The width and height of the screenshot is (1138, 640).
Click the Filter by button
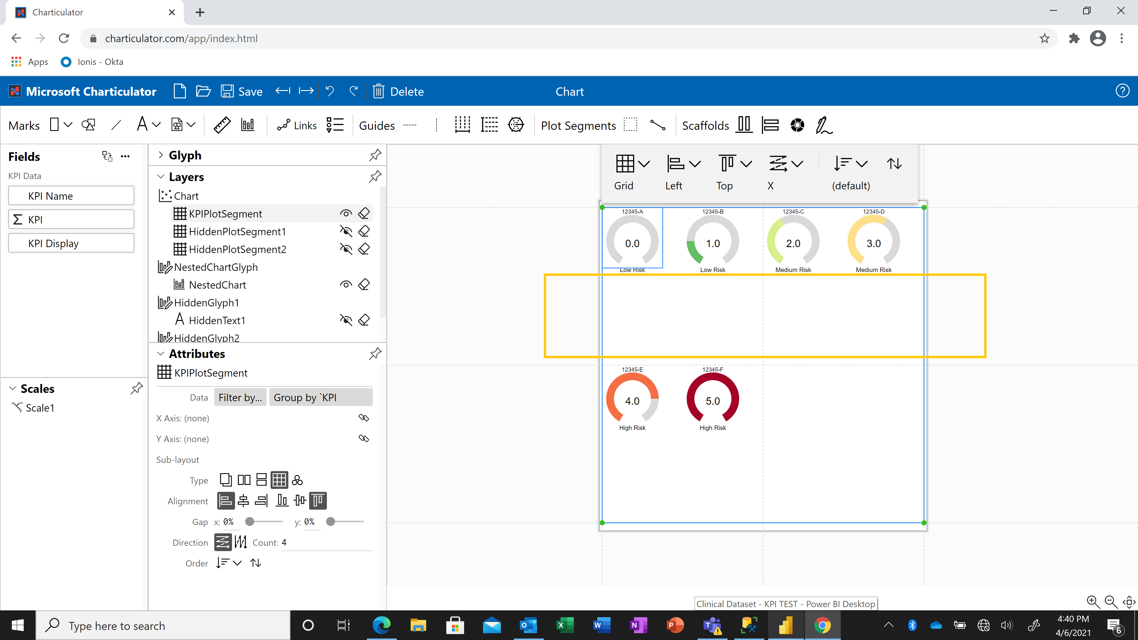click(x=240, y=397)
